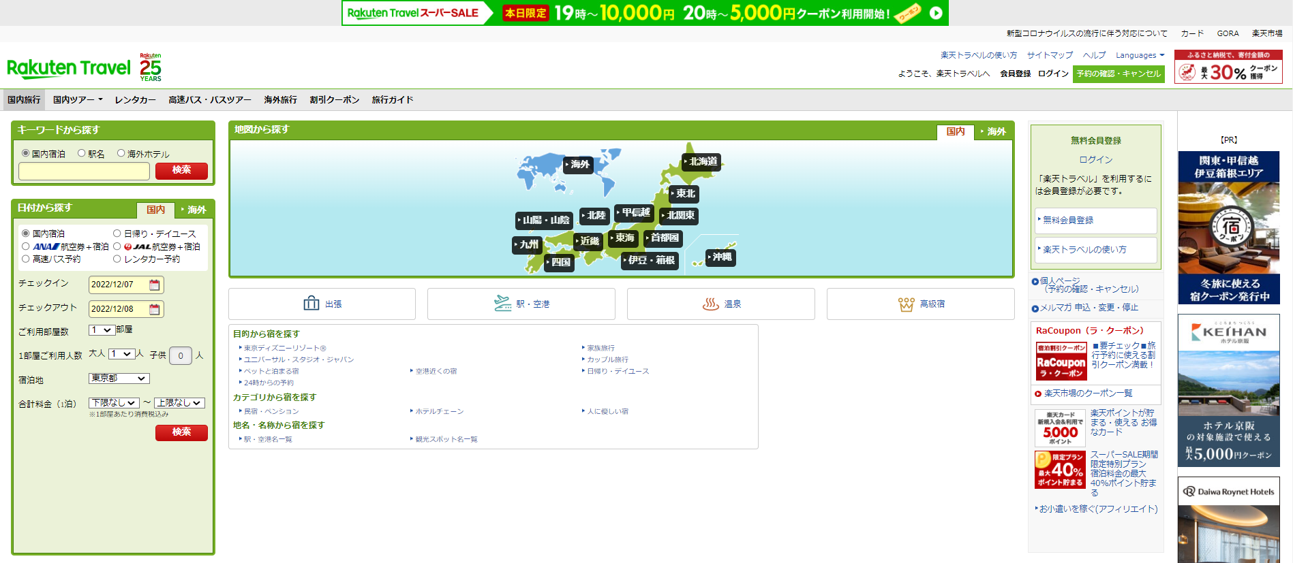Viewport: 1293px width, 563px height.
Task: Open the 宿泊地 prefecture dropdown
Action: point(119,379)
